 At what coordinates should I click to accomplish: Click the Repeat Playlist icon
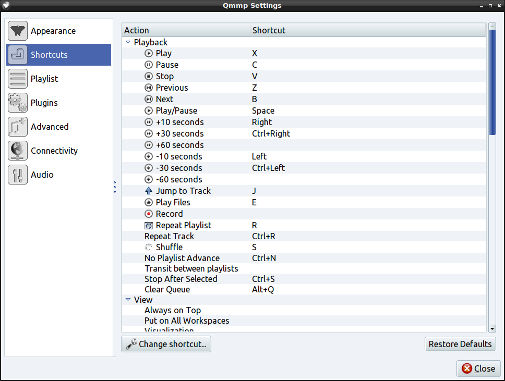[x=149, y=226]
